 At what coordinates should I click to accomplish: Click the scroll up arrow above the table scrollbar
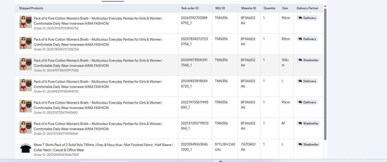pyautogui.click(x=325, y=6)
